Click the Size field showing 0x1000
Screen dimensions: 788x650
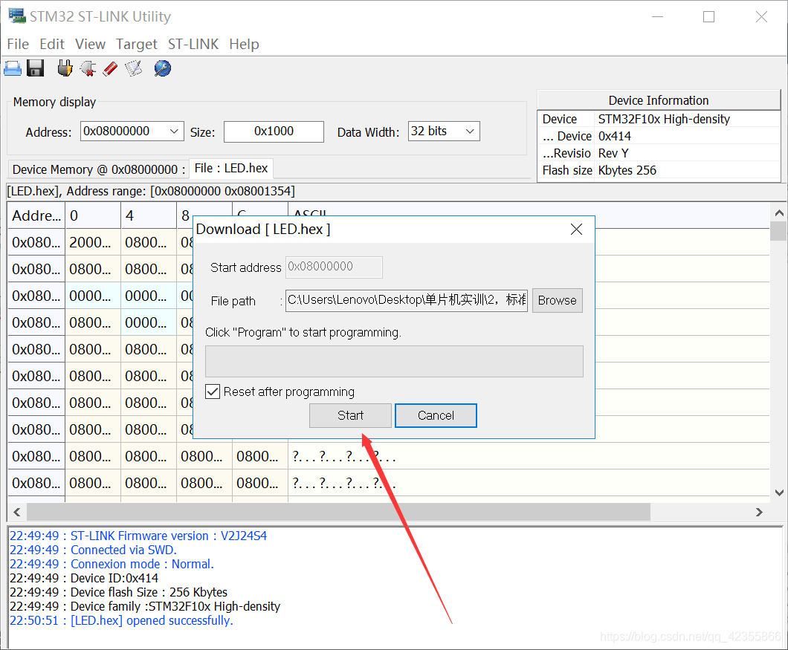[274, 131]
